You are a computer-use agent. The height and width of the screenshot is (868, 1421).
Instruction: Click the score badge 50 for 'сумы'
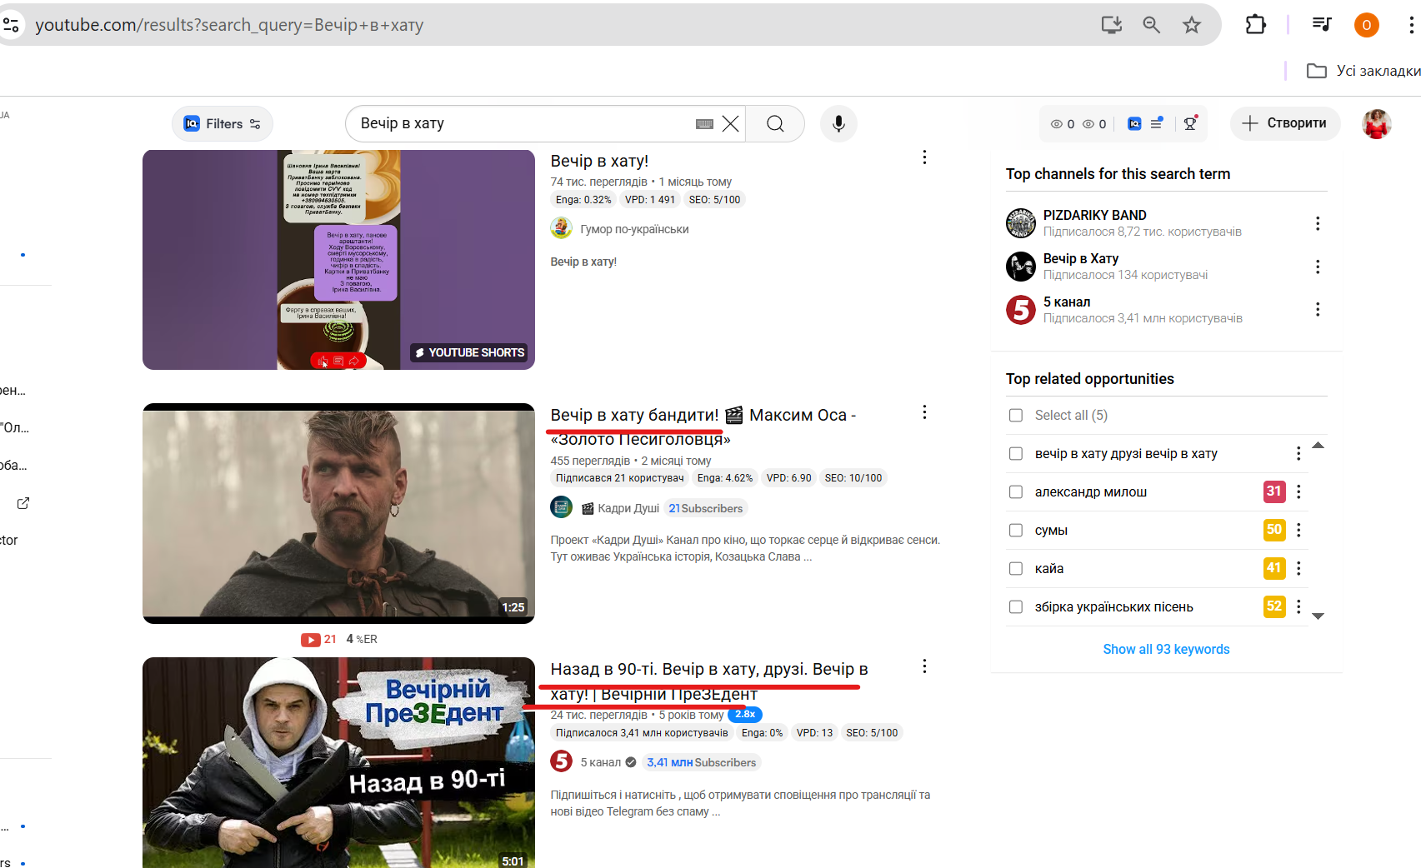tap(1274, 530)
